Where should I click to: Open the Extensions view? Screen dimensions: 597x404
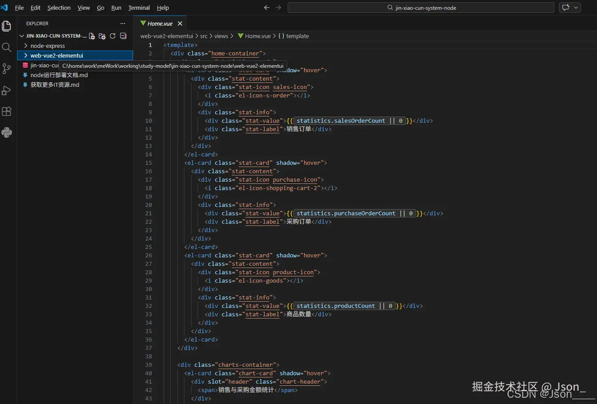tap(7, 112)
